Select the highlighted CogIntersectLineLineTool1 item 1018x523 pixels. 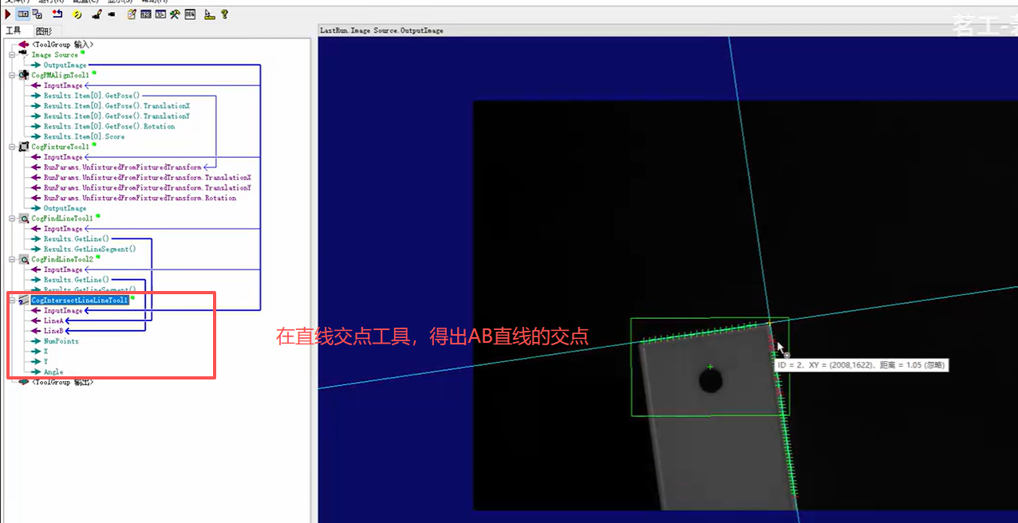pyautogui.click(x=79, y=301)
